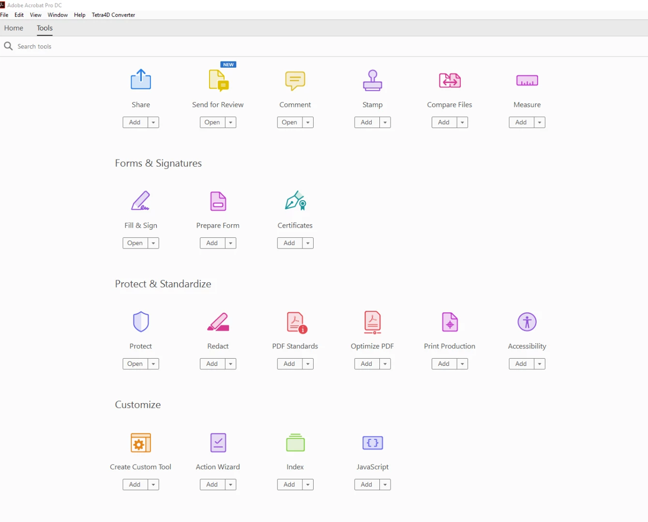Viewport: 648px width, 522px height.
Task: Expand the Send for Review dropdown arrow
Action: pos(231,122)
